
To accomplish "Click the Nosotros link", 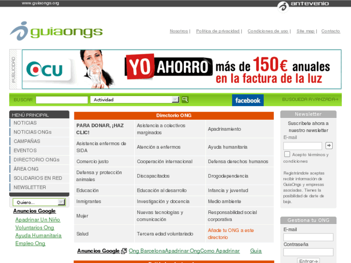I will click(179, 31).
